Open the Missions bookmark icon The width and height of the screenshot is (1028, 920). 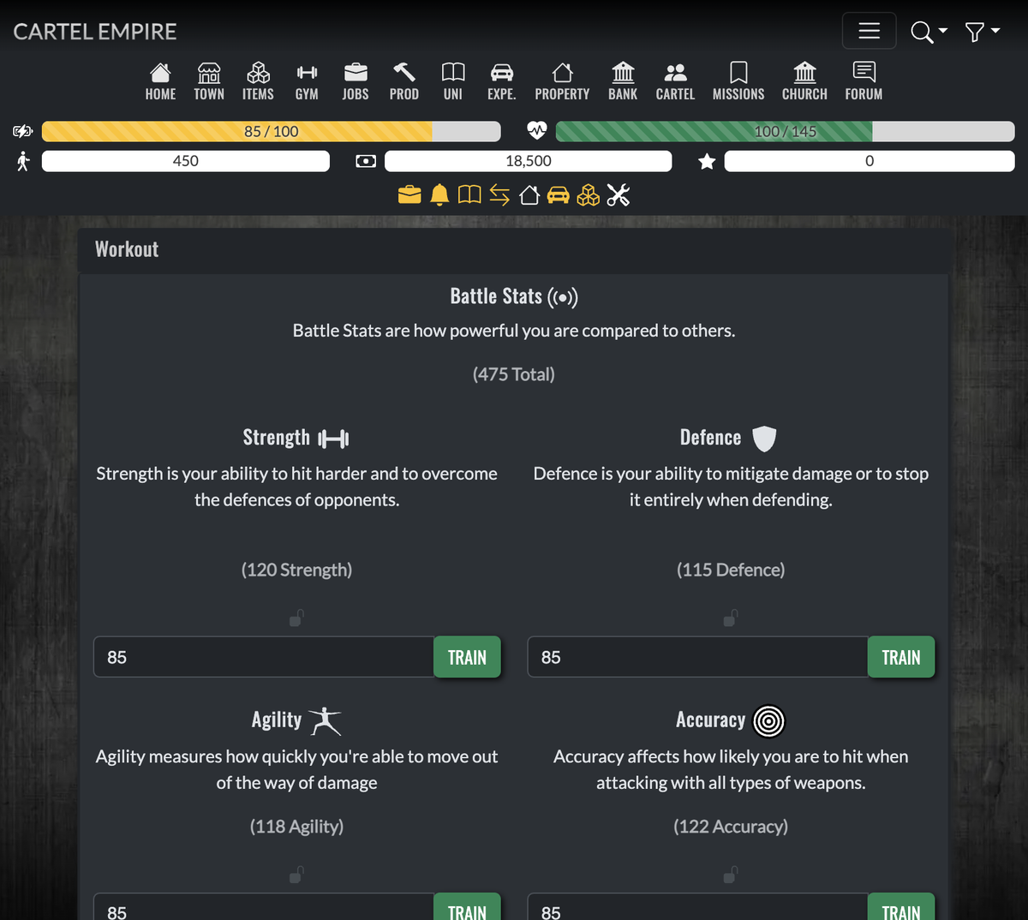738,72
